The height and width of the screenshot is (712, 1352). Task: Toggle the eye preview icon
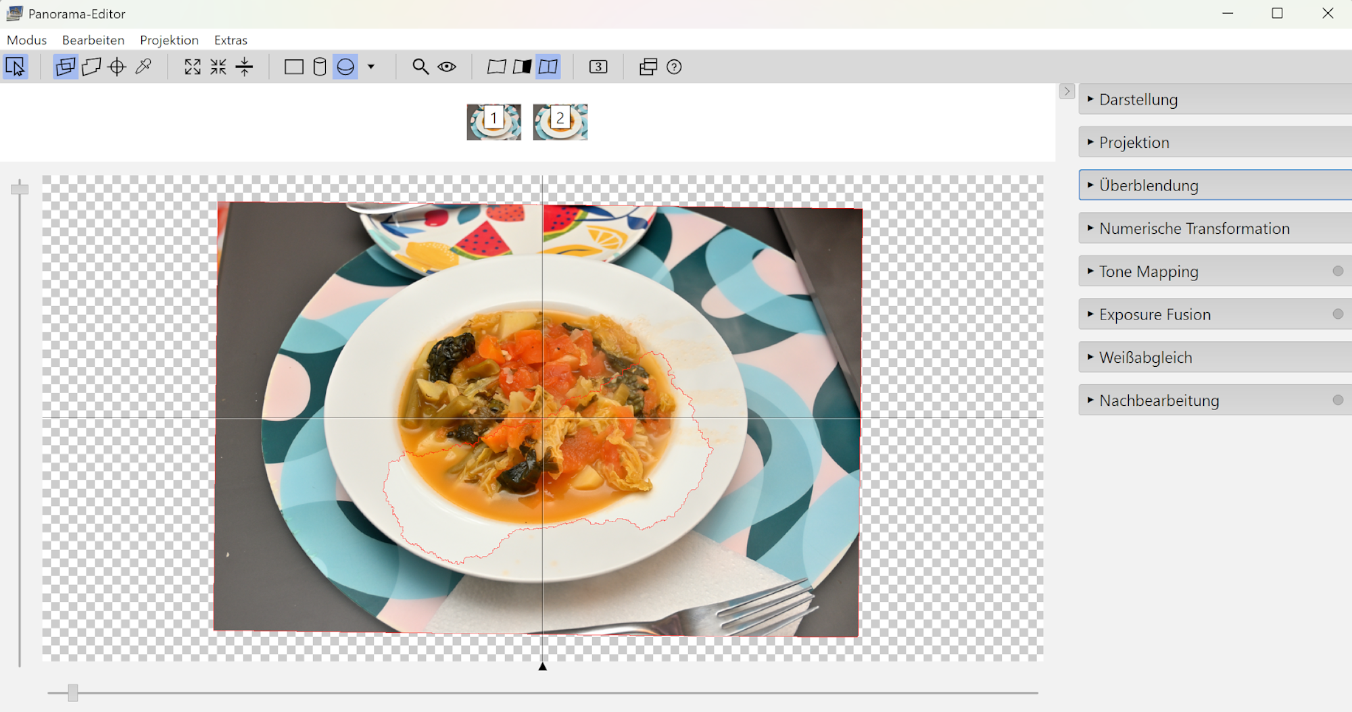447,67
